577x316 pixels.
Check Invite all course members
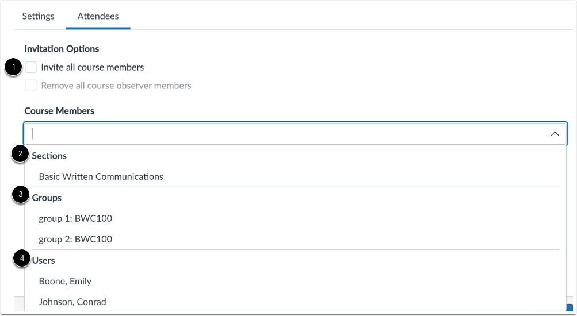[x=31, y=67]
